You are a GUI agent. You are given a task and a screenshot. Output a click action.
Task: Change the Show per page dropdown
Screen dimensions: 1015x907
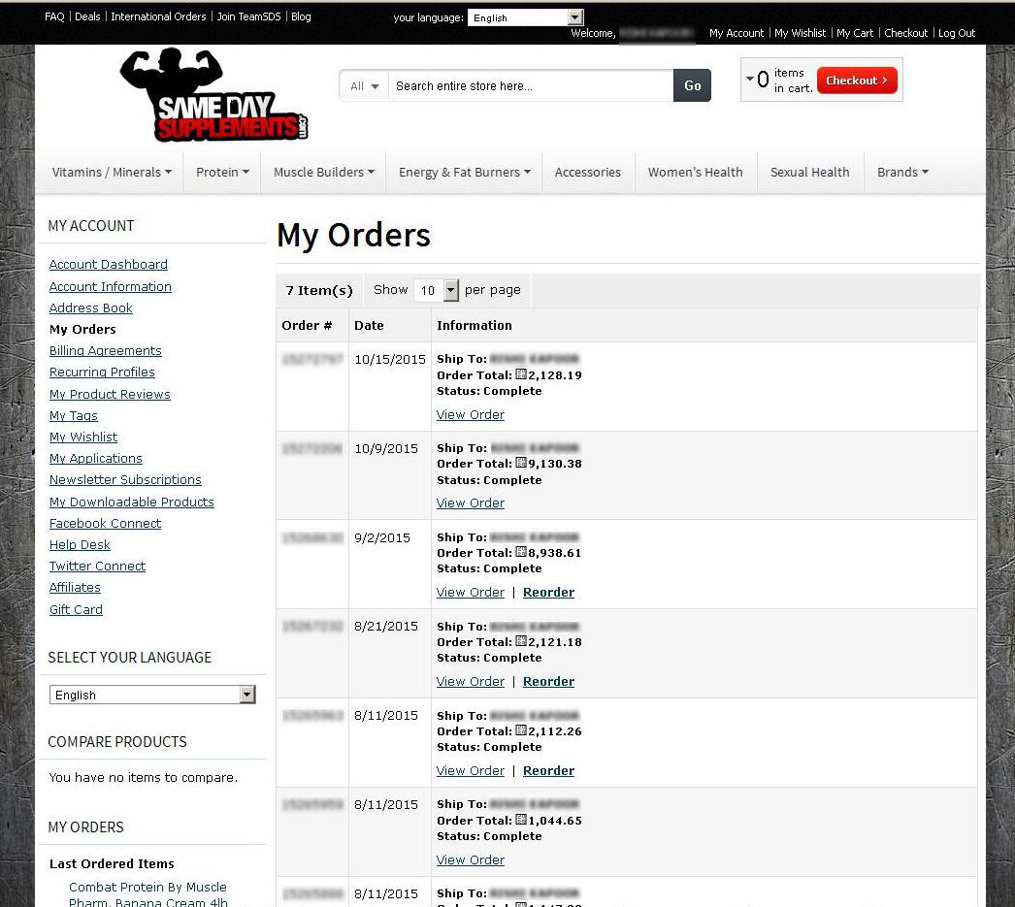click(x=437, y=290)
